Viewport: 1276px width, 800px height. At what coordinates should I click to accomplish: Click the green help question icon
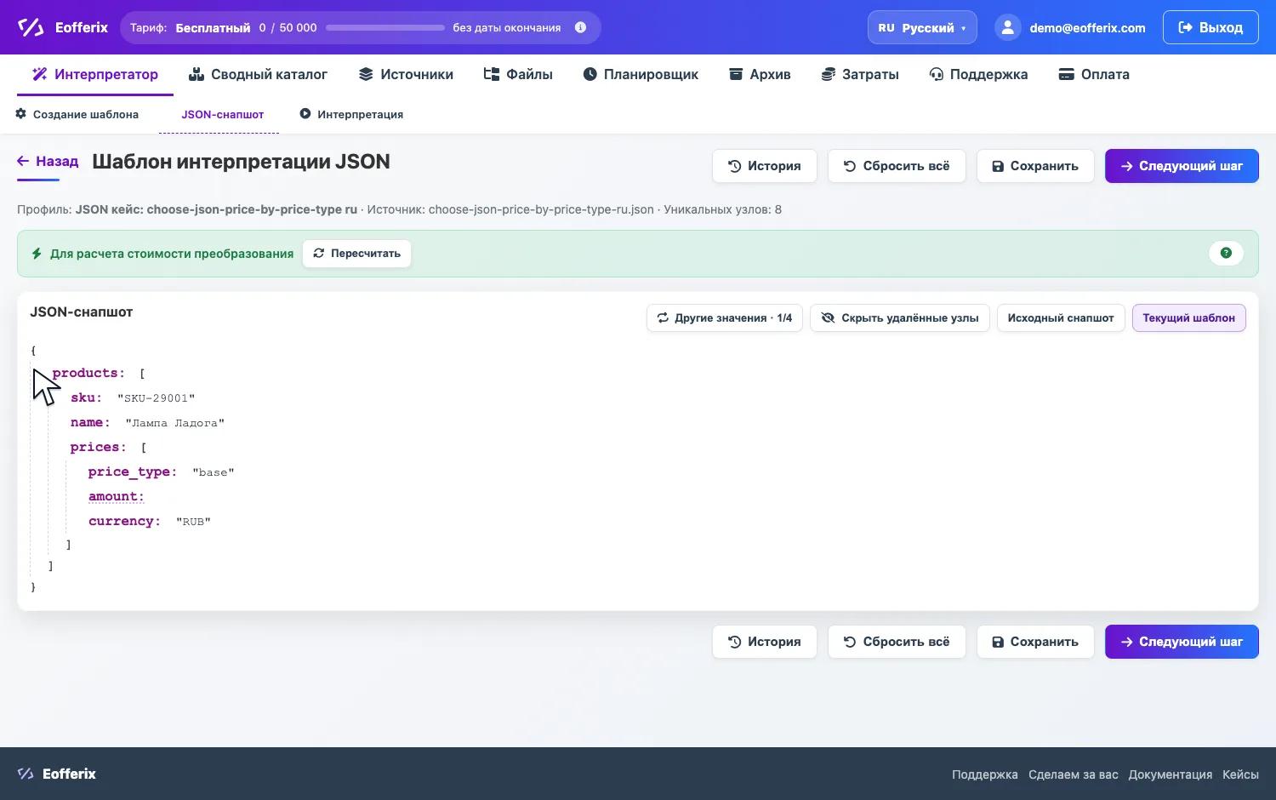point(1226,253)
